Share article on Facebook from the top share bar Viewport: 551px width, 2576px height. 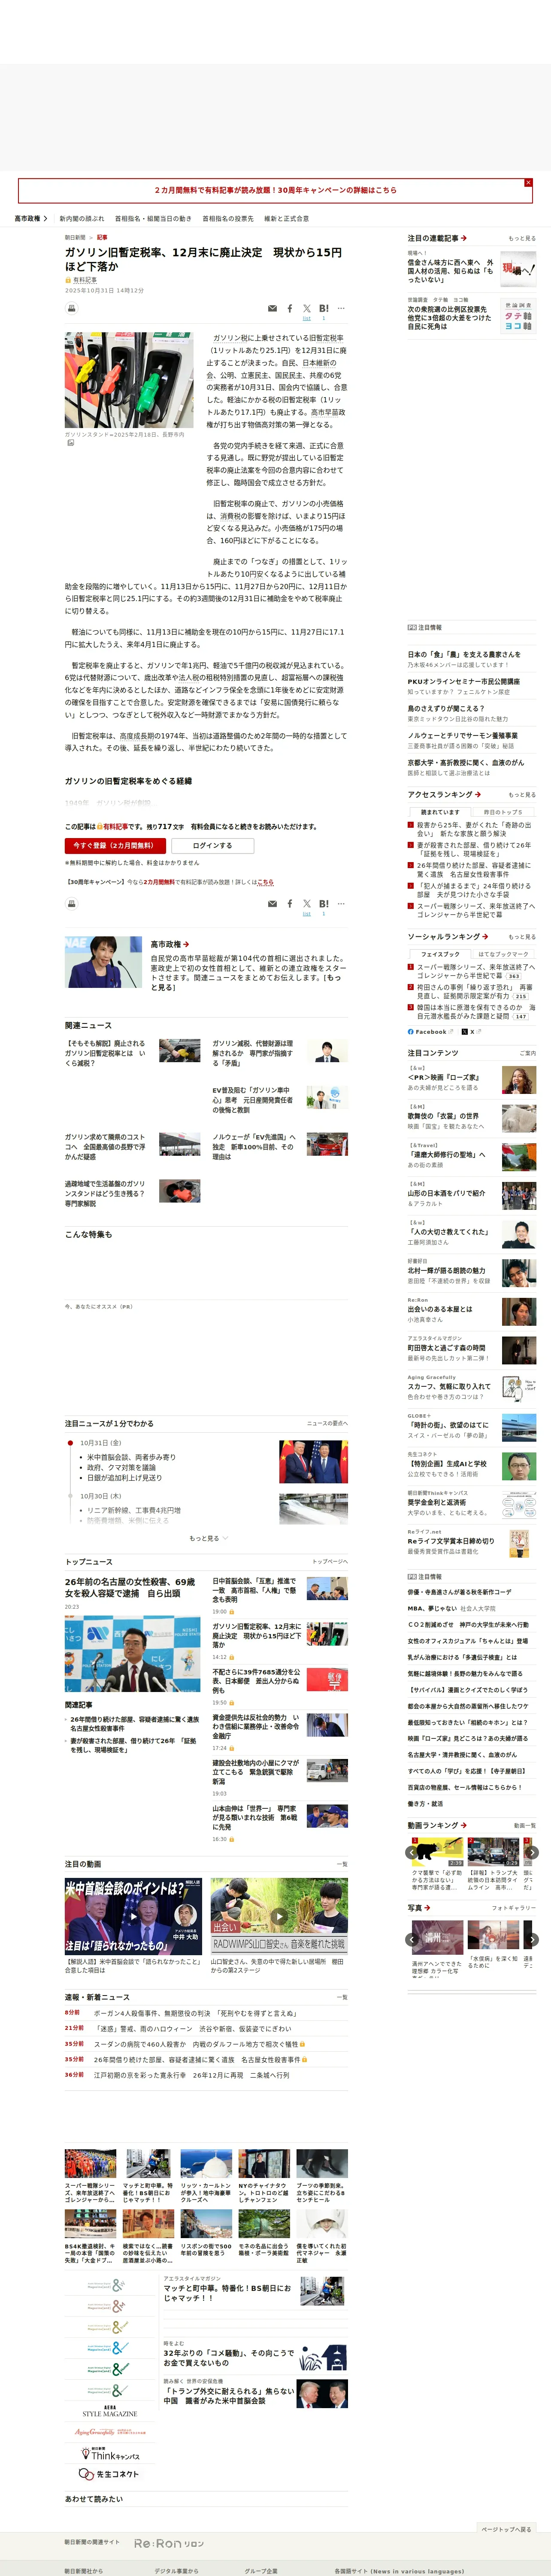[290, 309]
